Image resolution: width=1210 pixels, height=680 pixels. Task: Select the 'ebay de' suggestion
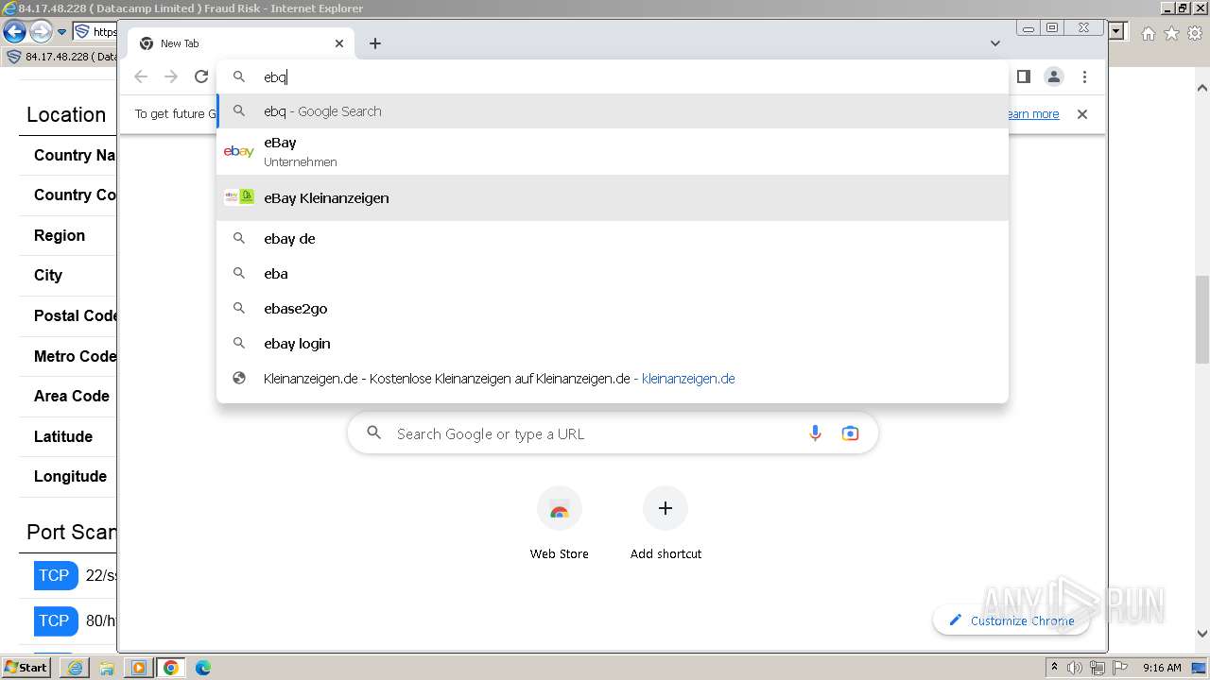(x=613, y=239)
